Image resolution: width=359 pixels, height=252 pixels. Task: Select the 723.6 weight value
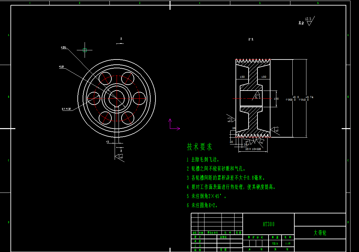click(275, 244)
